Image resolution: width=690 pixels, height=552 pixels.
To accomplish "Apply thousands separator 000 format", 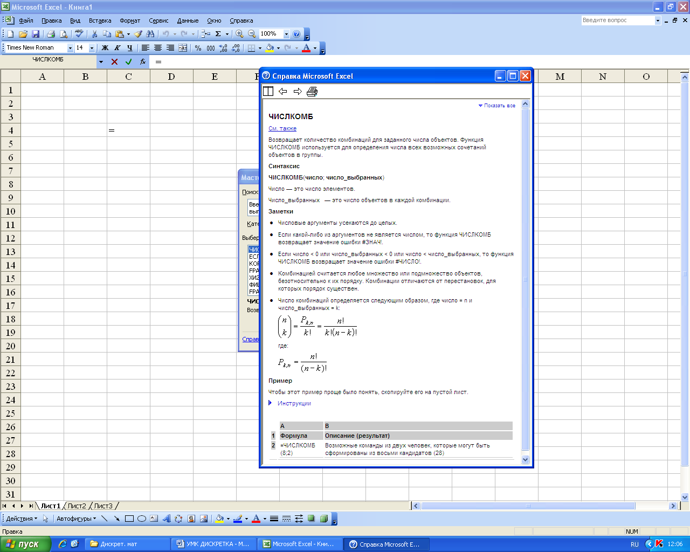I will [211, 48].
